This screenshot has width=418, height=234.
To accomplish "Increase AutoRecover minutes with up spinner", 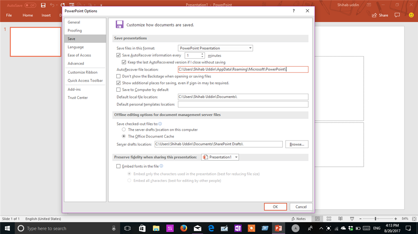I will (x=202, y=54).
